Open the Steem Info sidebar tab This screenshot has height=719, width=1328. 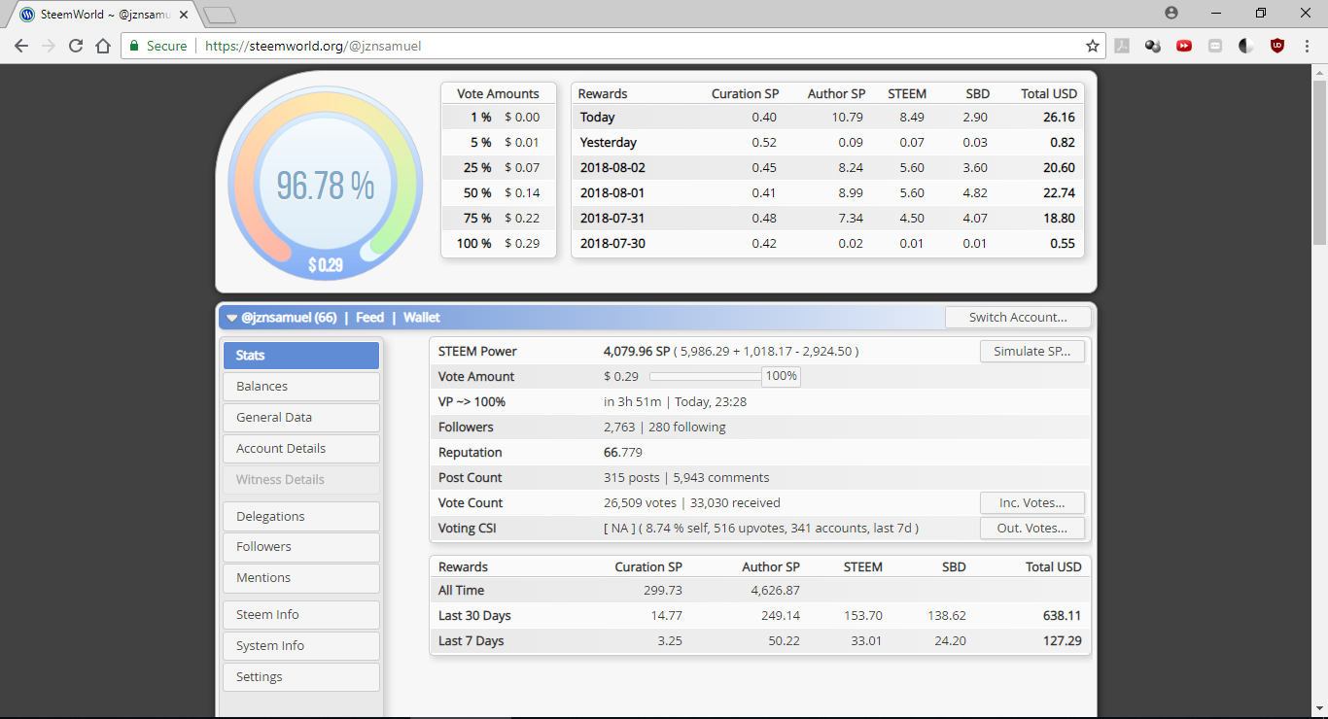point(301,615)
